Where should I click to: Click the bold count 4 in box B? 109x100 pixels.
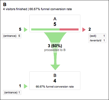coord(55,81)
